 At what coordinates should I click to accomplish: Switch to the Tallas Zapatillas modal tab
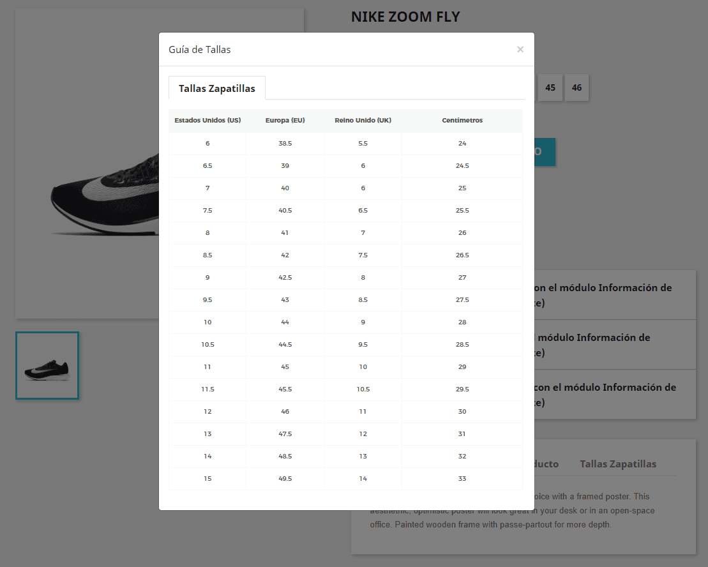216,88
